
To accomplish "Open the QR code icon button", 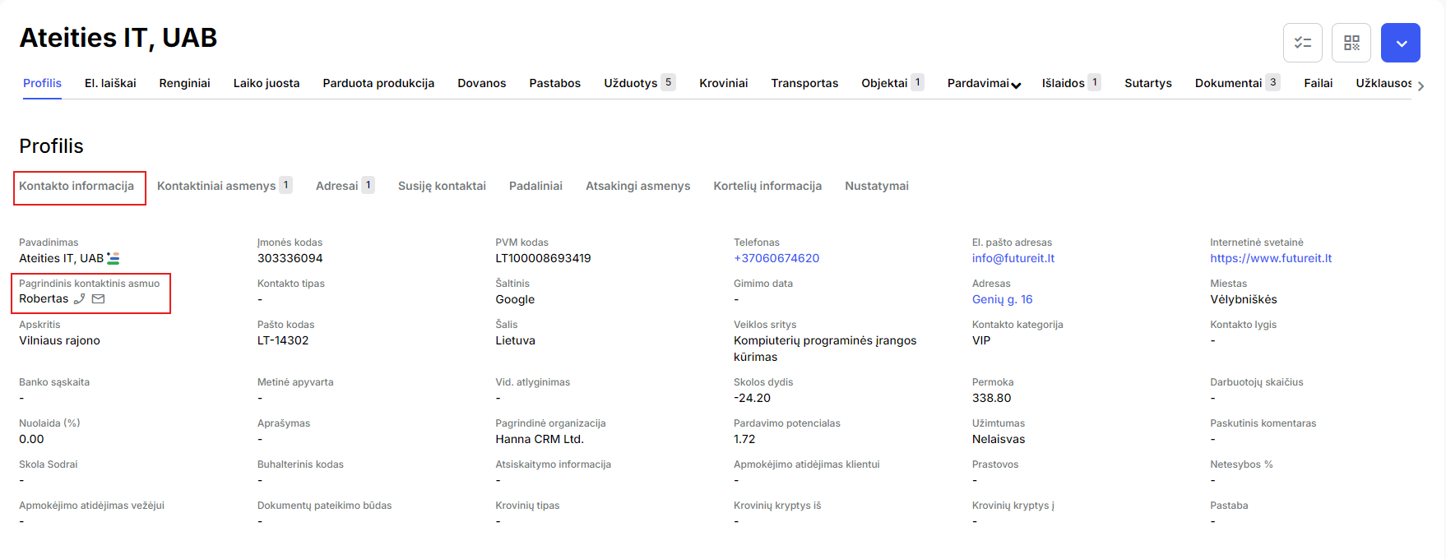I will [x=1351, y=43].
